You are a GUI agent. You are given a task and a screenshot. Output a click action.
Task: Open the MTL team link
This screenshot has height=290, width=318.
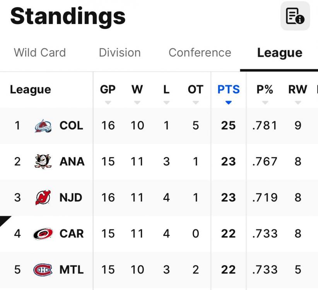[x=72, y=270]
